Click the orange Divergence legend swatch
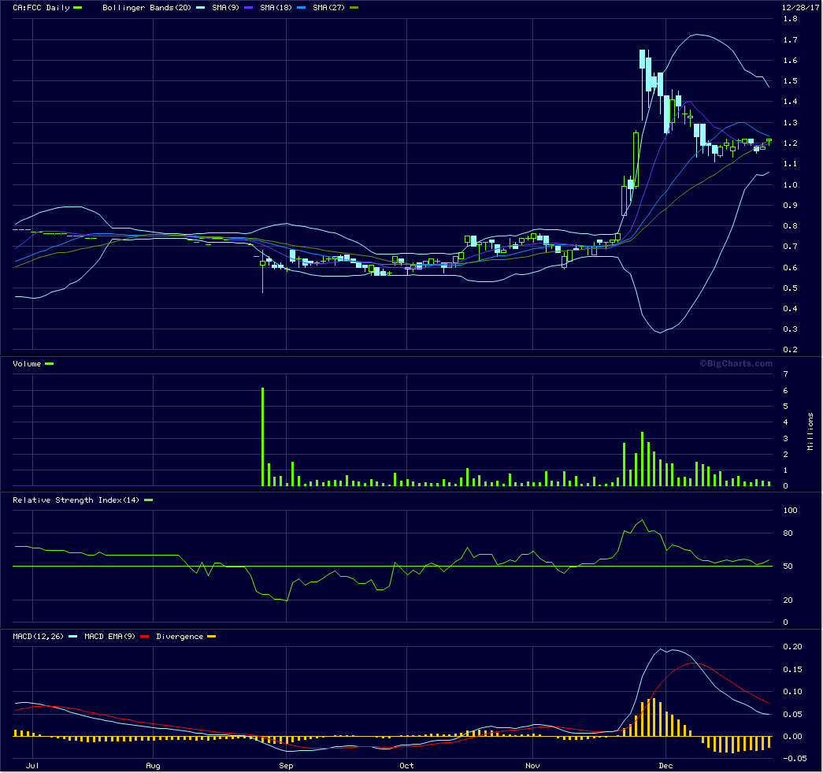823x773 pixels. click(211, 636)
